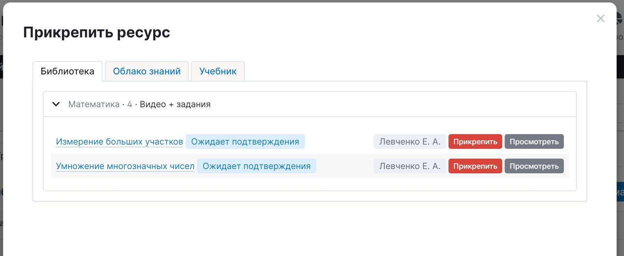624x256 pixels.
Task: Open the Умножение многозначных чисел link
Action: (x=125, y=166)
